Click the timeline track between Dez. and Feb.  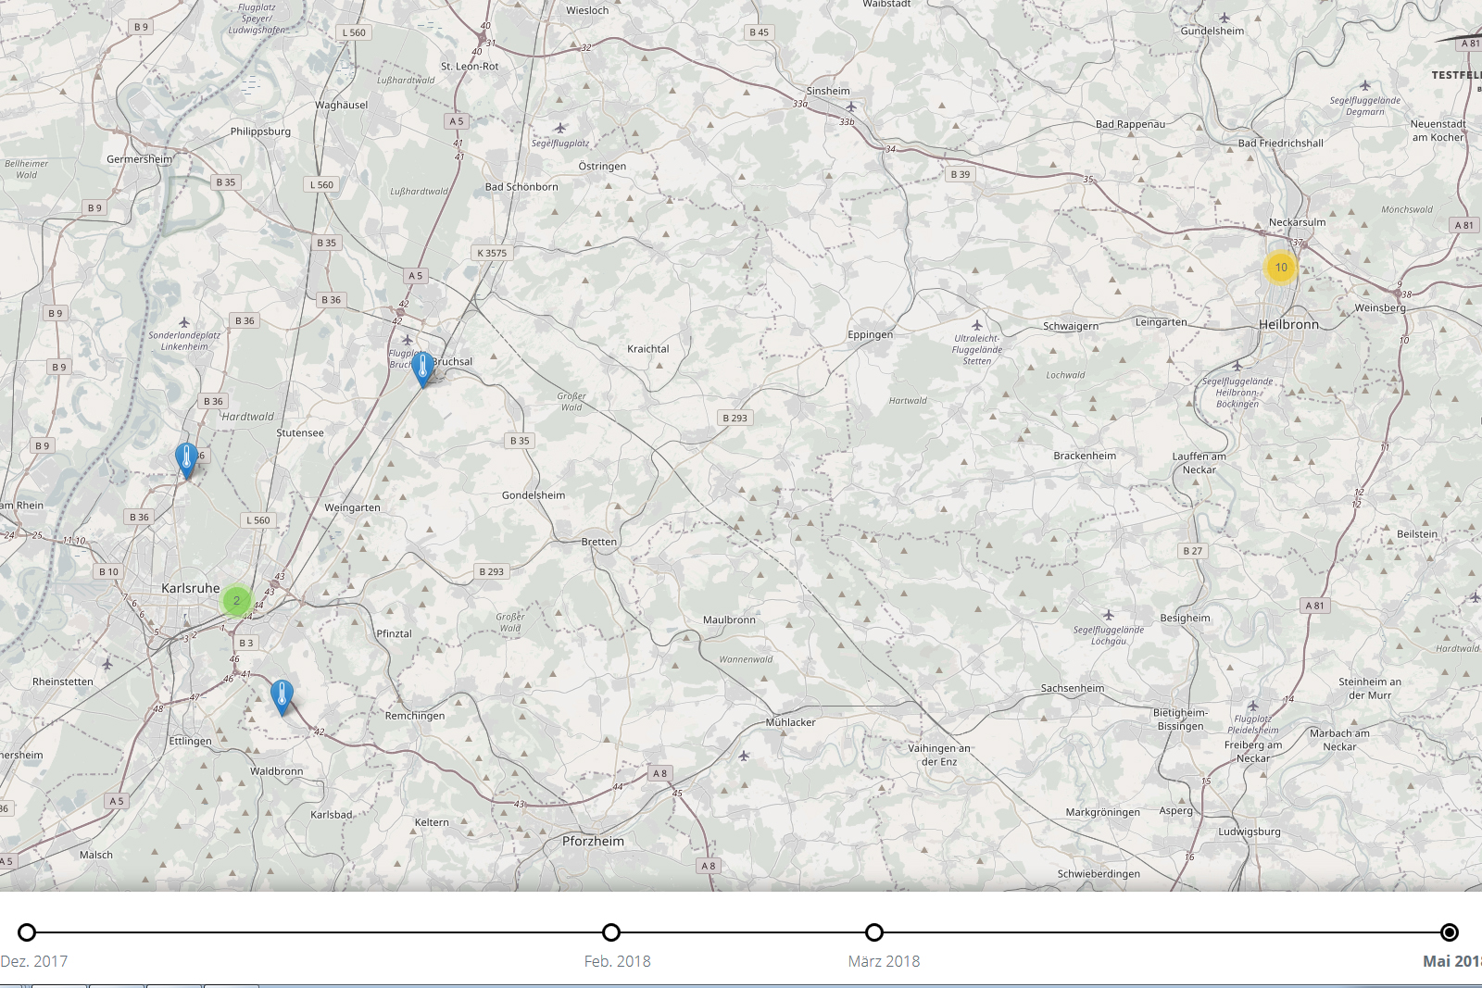point(320,932)
